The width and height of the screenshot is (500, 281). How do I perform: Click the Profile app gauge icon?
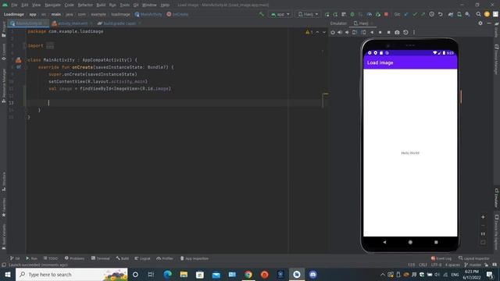[x=370, y=14]
